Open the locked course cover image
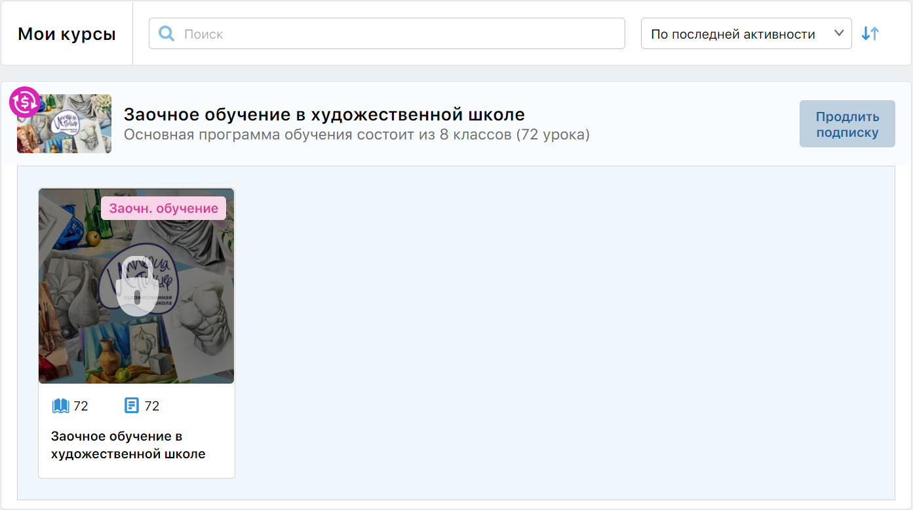The image size is (913, 510). point(136,285)
